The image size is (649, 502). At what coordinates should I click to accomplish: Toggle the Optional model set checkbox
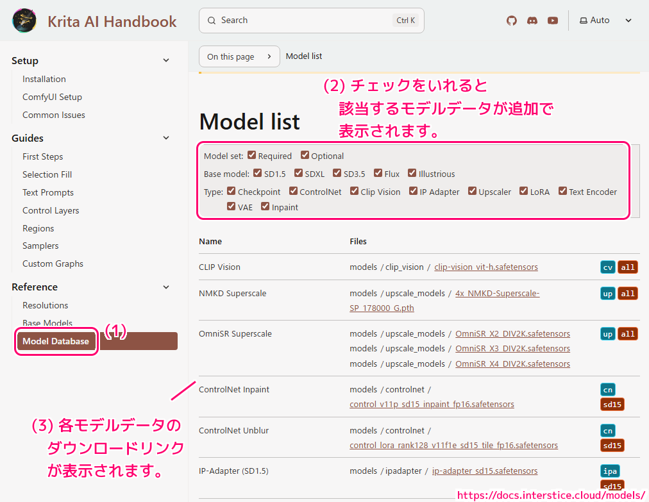tap(305, 155)
